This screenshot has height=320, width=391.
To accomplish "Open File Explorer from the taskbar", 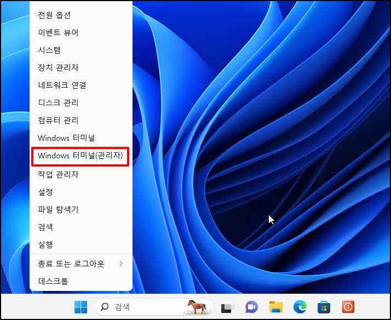I will (276, 307).
